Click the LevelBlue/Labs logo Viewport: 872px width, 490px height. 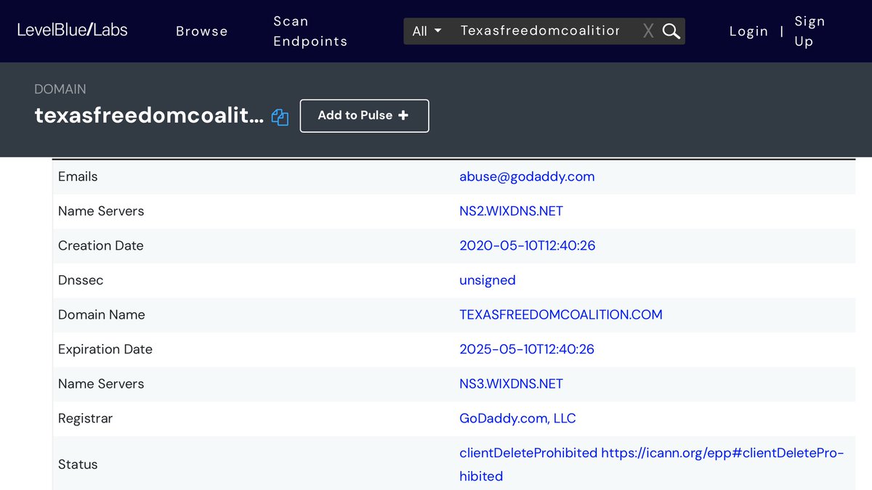point(73,30)
